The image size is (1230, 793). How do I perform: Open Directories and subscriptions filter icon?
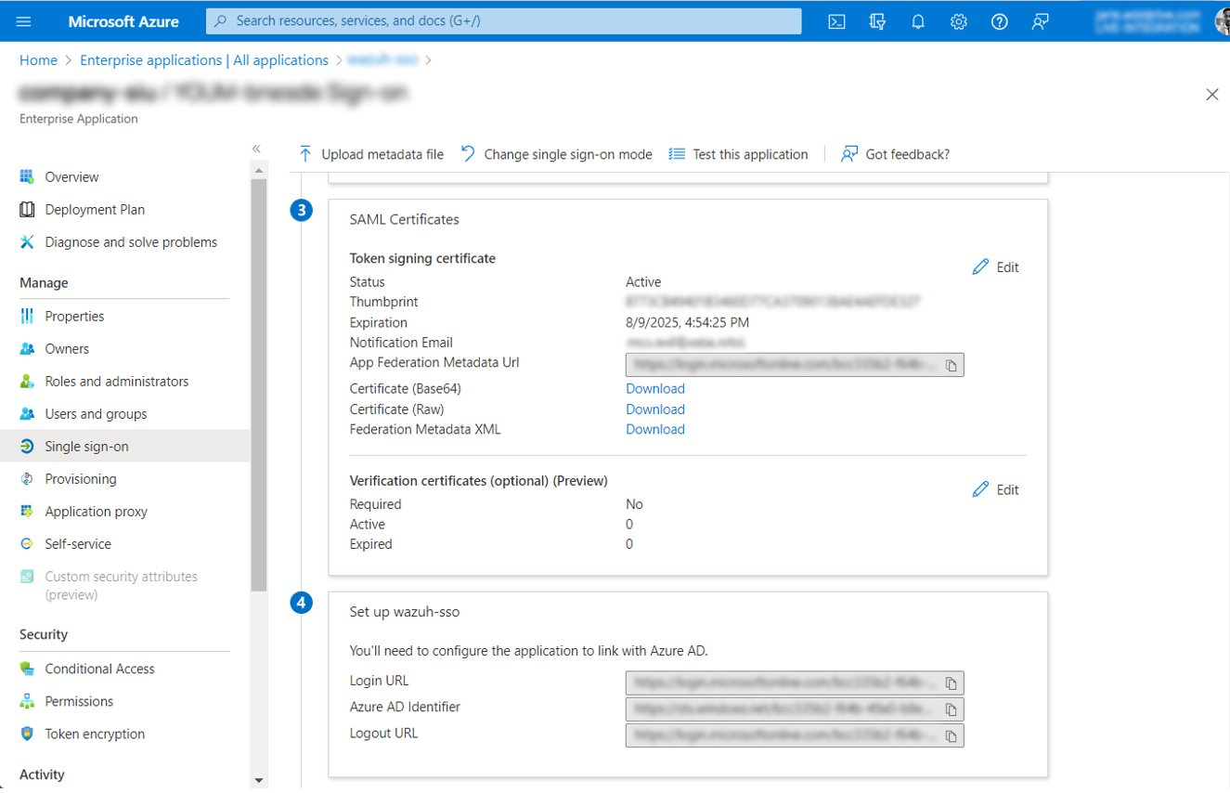877,21
